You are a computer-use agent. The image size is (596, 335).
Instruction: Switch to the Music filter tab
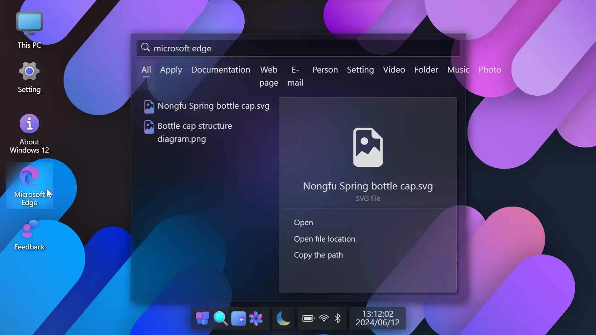[x=458, y=70]
